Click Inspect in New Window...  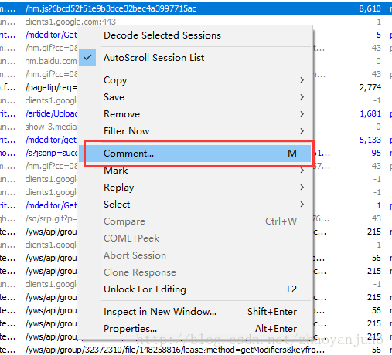160,312
